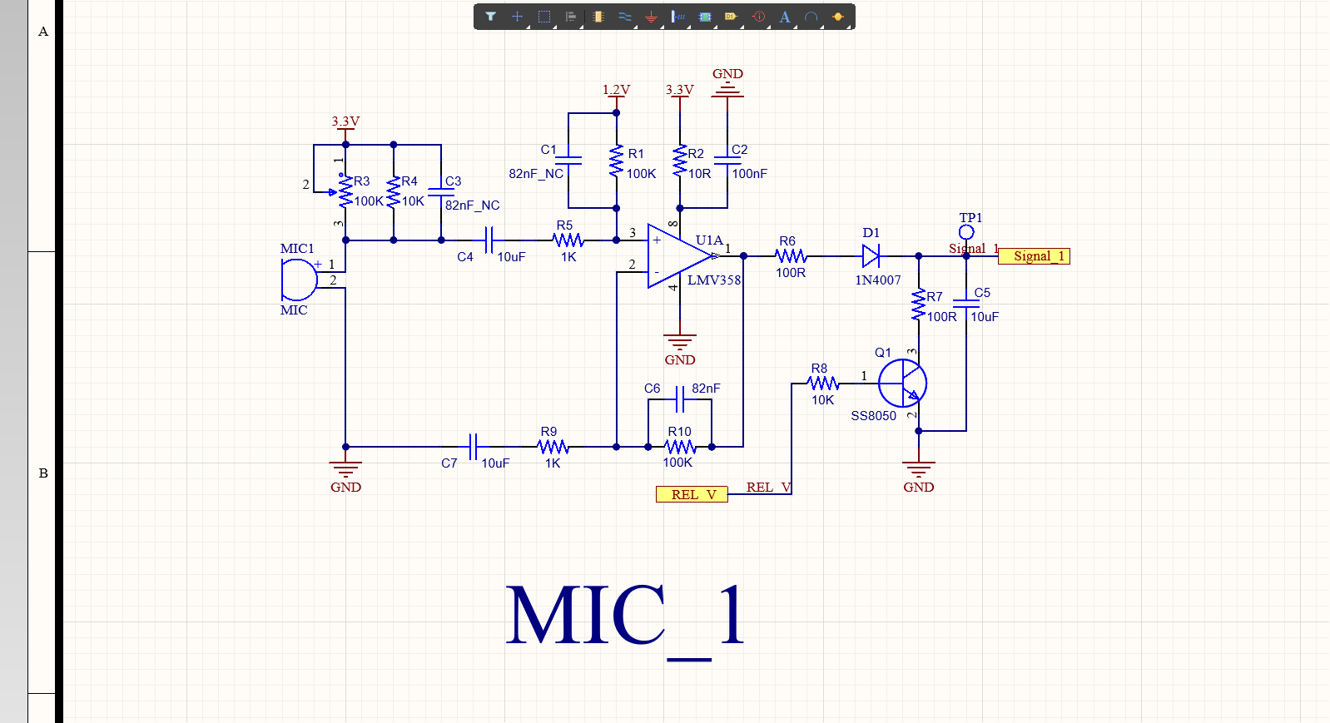Click the place part component icon
Viewport: 1330px width, 723px height.
pos(598,17)
